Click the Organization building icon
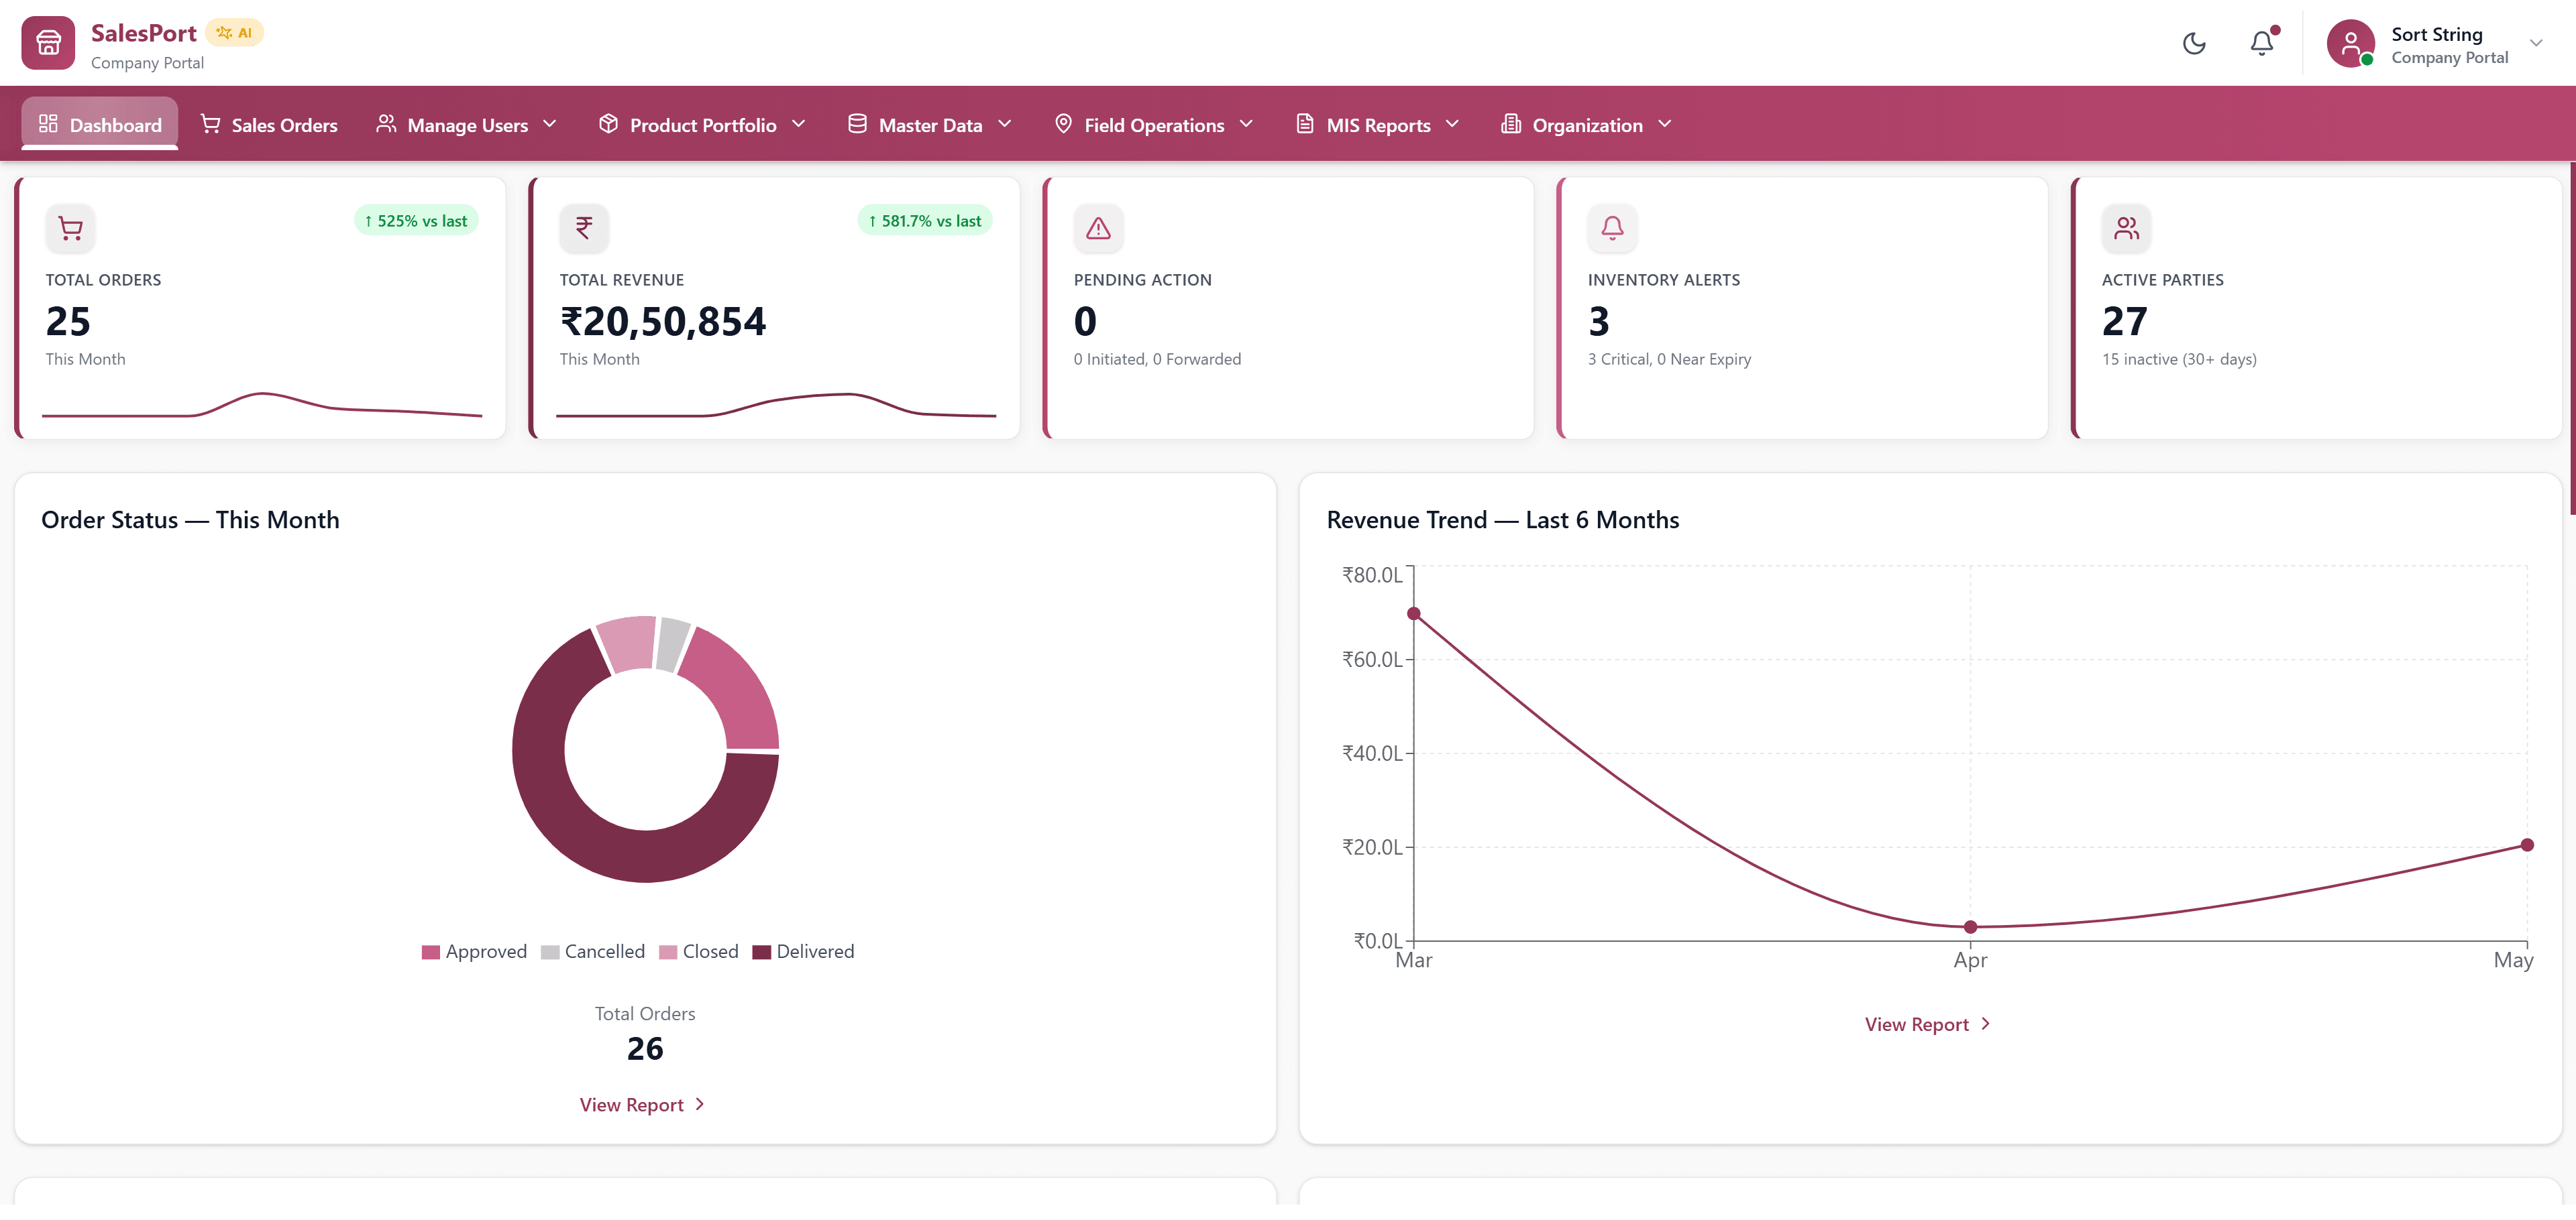This screenshot has width=2576, height=1220. pos(1511,124)
